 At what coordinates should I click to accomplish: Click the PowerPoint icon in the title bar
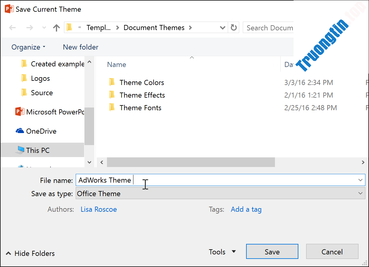click(x=9, y=9)
